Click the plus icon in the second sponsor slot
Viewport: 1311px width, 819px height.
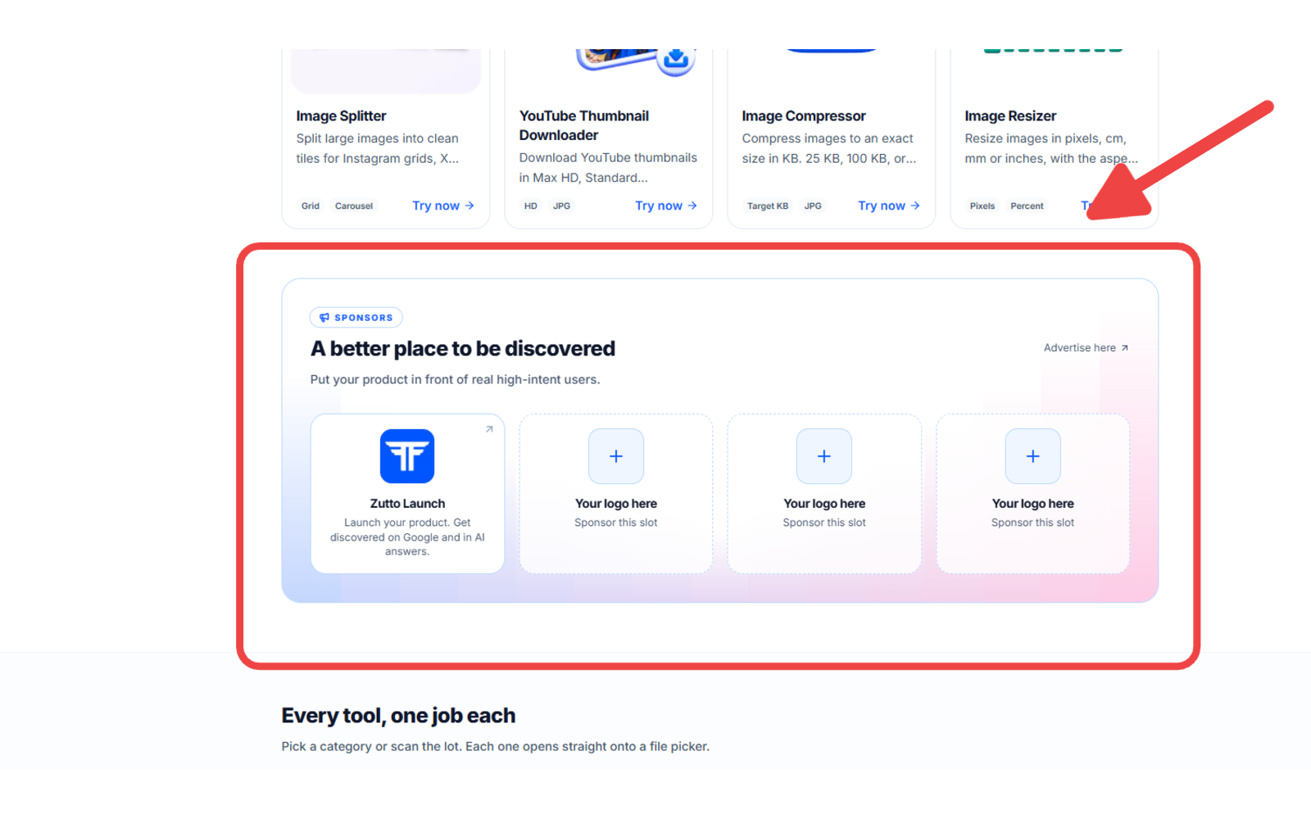point(616,456)
